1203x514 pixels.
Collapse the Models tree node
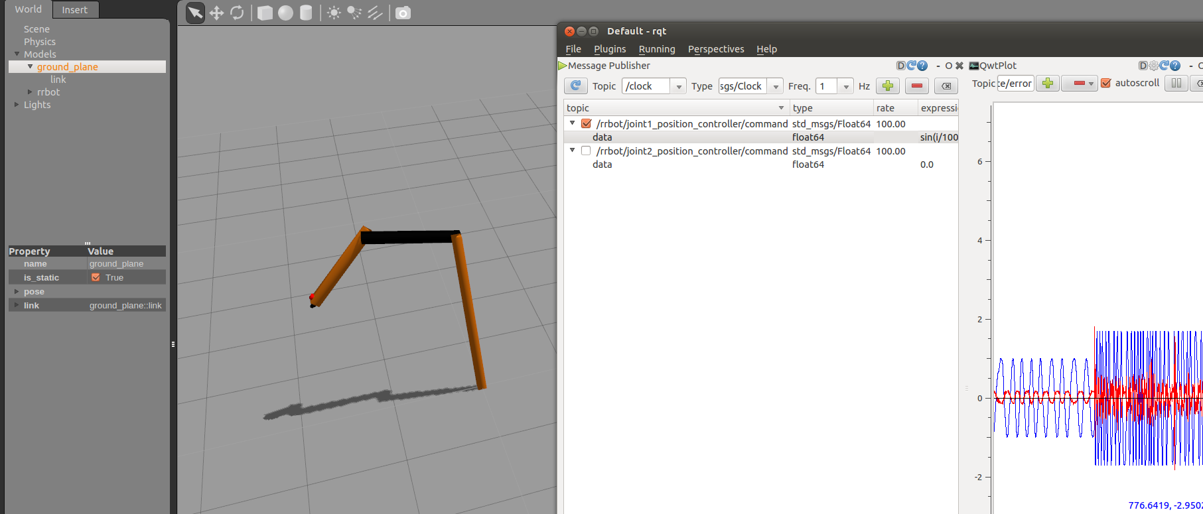pyautogui.click(x=17, y=54)
